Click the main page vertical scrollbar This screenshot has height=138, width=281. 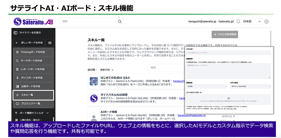[x=270, y=39]
